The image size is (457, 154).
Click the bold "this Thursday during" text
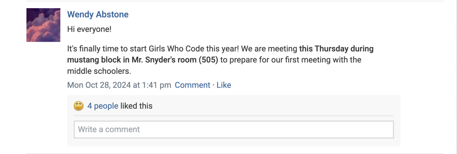(x=336, y=49)
